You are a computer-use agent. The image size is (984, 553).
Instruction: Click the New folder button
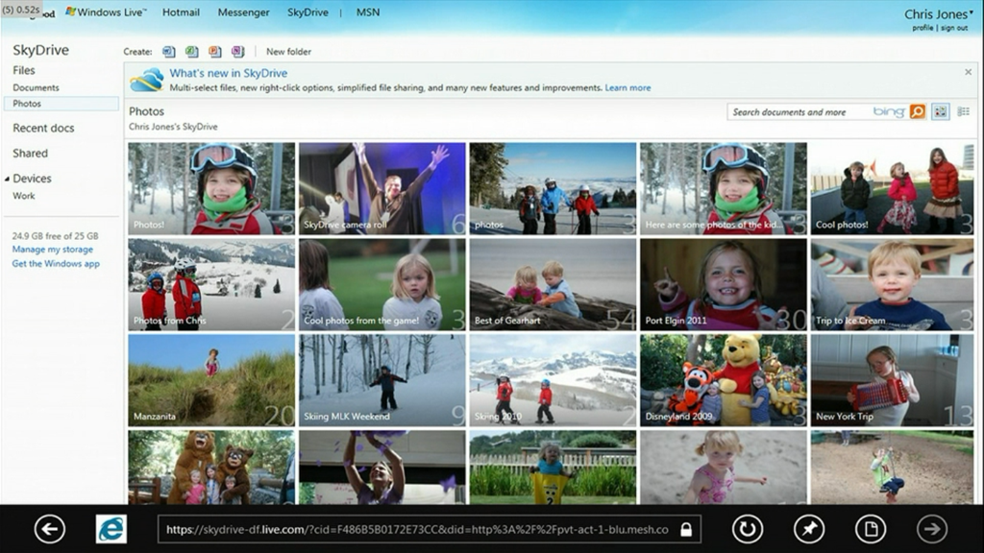(x=288, y=52)
